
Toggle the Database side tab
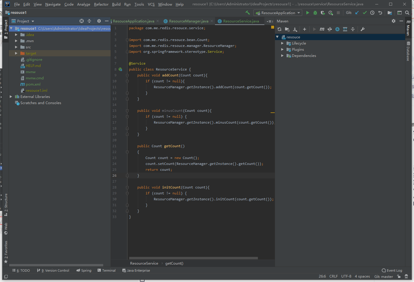[x=408, y=51]
